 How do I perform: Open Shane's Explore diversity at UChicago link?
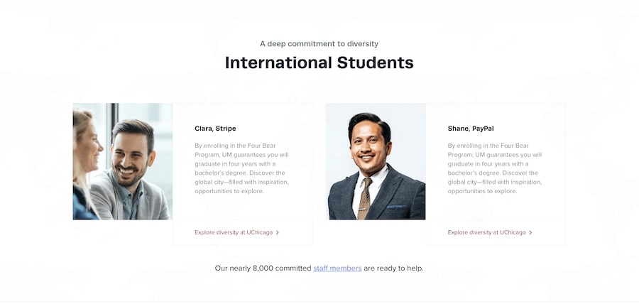(486, 232)
